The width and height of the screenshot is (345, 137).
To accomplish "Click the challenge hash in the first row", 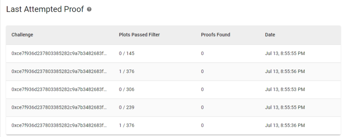I will pos(59,53).
